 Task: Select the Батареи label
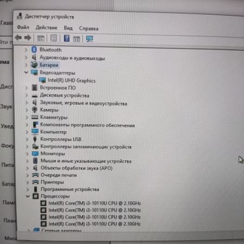point(49,65)
